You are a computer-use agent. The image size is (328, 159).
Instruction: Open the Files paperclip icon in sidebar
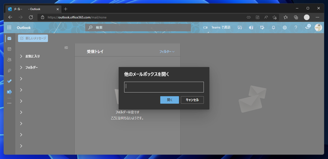click(9, 71)
